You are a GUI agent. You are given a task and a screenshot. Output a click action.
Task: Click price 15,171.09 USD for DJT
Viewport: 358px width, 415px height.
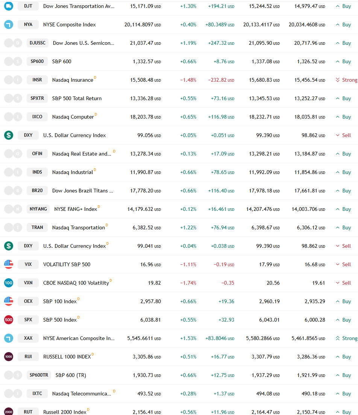[x=146, y=6]
